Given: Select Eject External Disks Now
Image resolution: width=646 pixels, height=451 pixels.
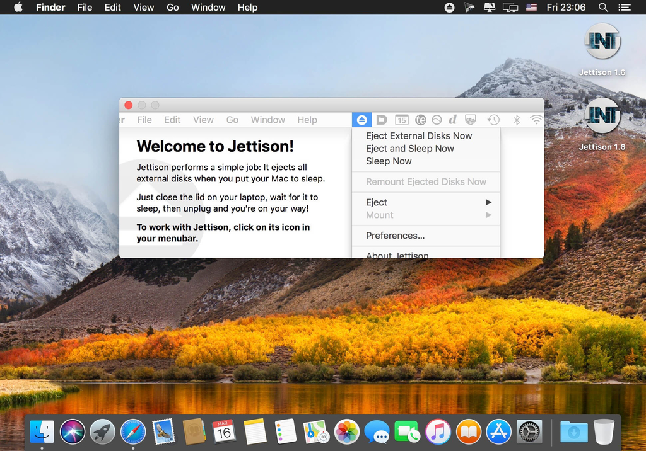Looking at the screenshot, I should 419,135.
